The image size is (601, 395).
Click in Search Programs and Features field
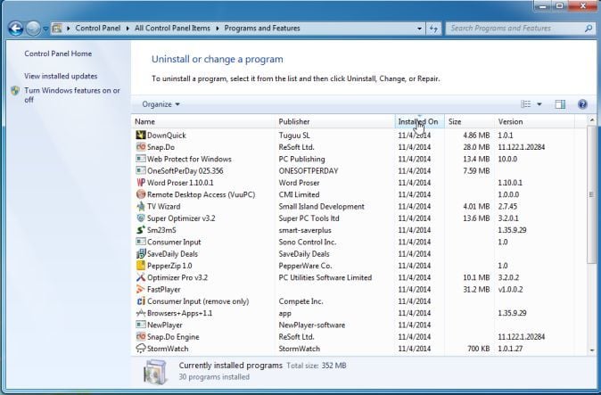tap(515, 29)
